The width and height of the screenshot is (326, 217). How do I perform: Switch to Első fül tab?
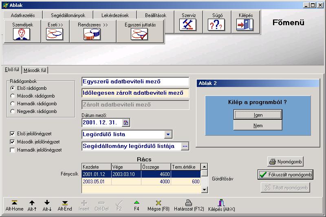(x=12, y=69)
